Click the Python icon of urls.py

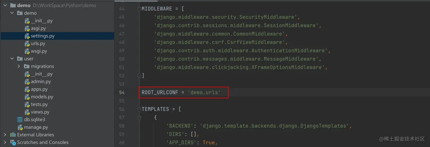point(27,44)
